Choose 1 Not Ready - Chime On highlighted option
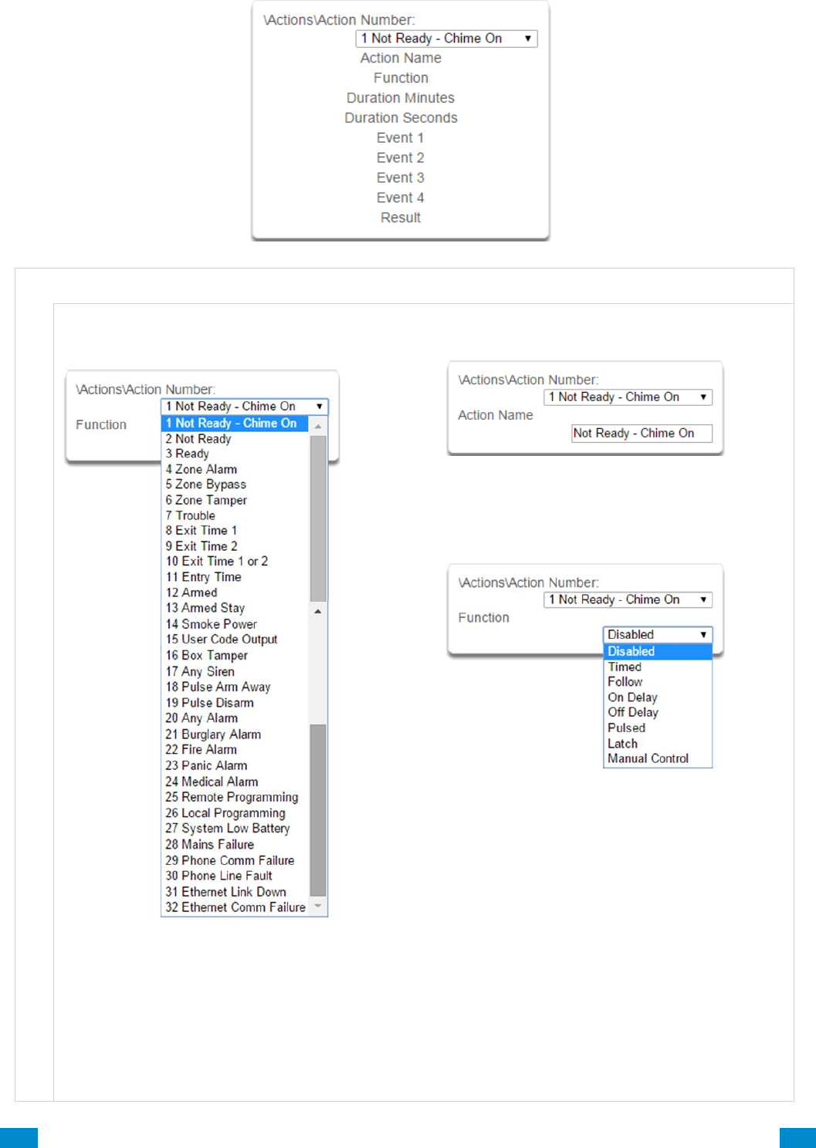 click(x=235, y=424)
